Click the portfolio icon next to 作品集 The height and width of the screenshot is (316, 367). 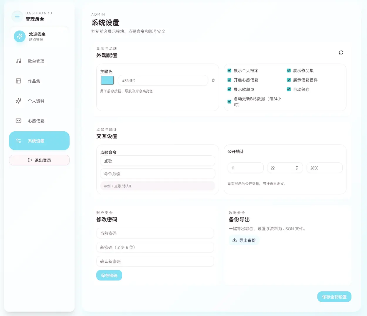coord(18,81)
